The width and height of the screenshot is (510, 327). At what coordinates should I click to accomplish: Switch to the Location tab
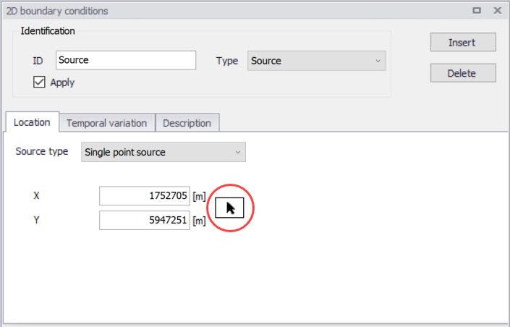tap(33, 122)
